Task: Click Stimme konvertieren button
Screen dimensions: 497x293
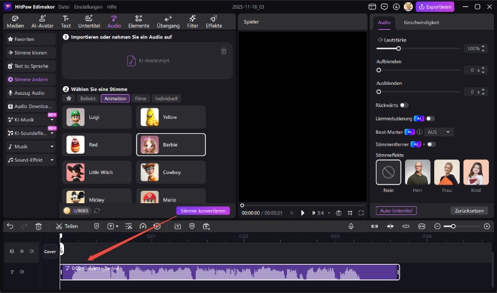Action: click(203, 211)
